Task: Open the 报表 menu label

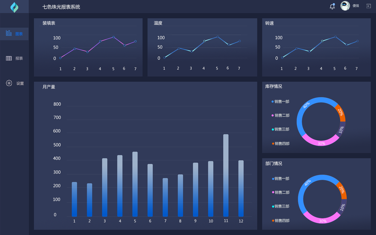Action: click(19, 58)
